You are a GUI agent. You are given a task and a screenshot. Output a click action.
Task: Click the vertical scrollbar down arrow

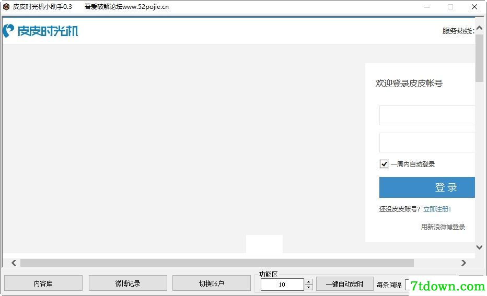tap(479, 247)
